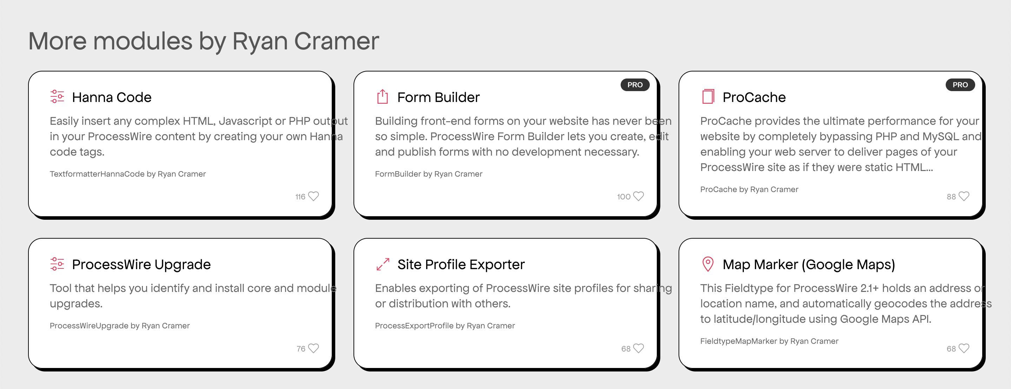The width and height of the screenshot is (1011, 389).
Task: Click the sliders icon beside ProcessWire Upgrade
Action: coord(57,264)
